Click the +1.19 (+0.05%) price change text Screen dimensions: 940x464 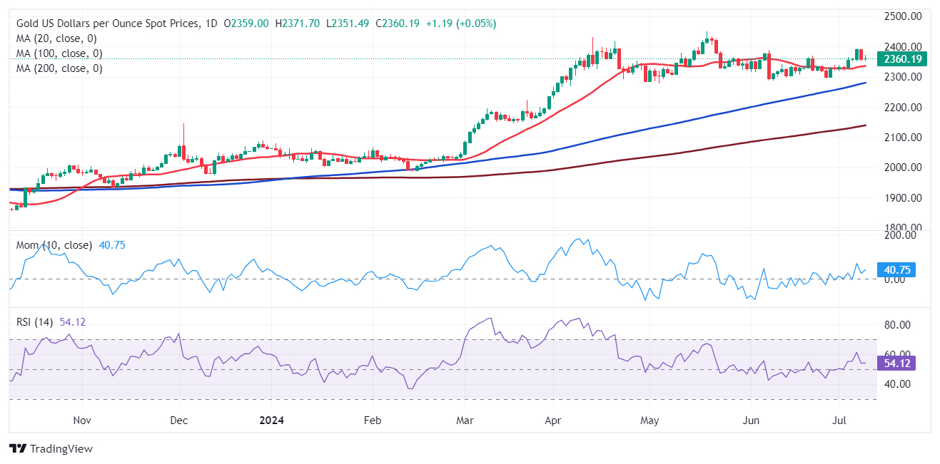coord(460,24)
